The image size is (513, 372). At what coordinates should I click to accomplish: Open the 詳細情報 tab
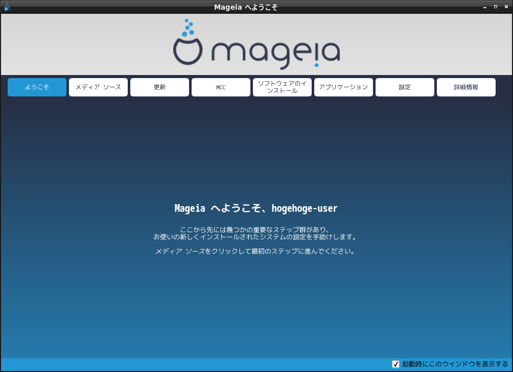[x=466, y=87]
